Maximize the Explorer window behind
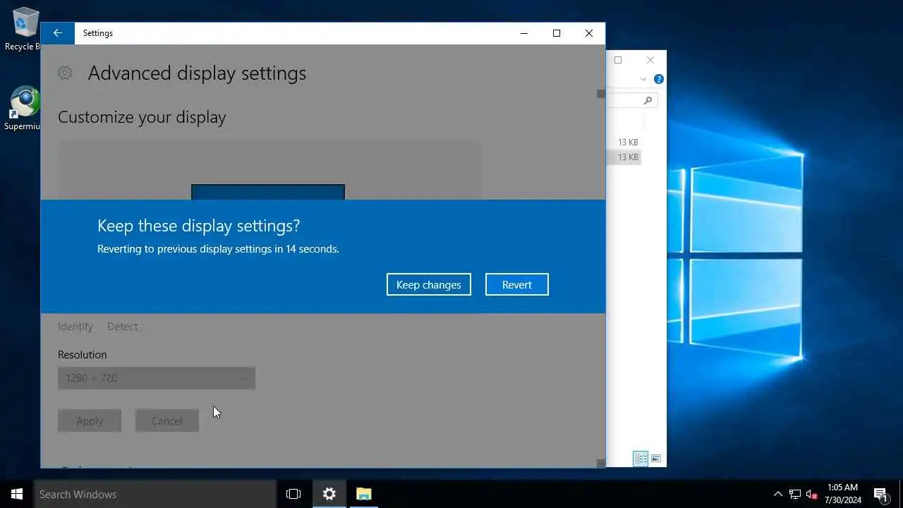Viewport: 903px width, 508px height. click(x=618, y=60)
